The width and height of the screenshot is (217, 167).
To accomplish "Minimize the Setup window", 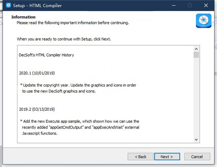I will (x=174, y=5).
